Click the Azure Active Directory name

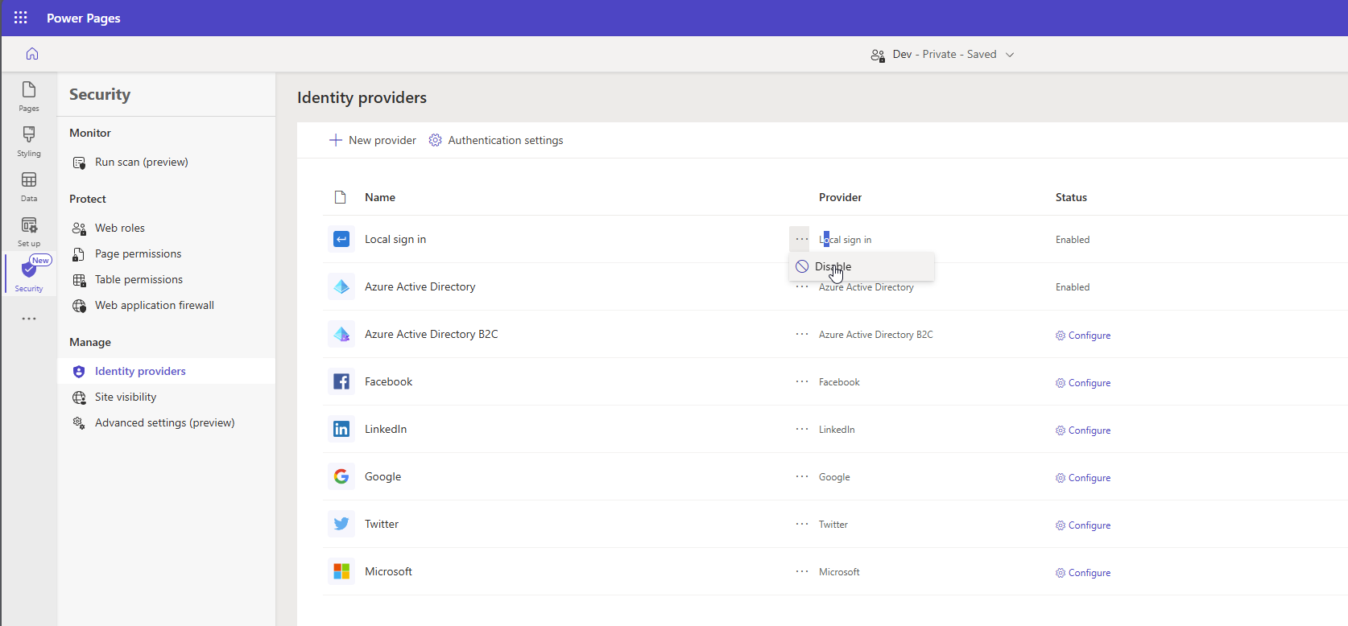(420, 286)
